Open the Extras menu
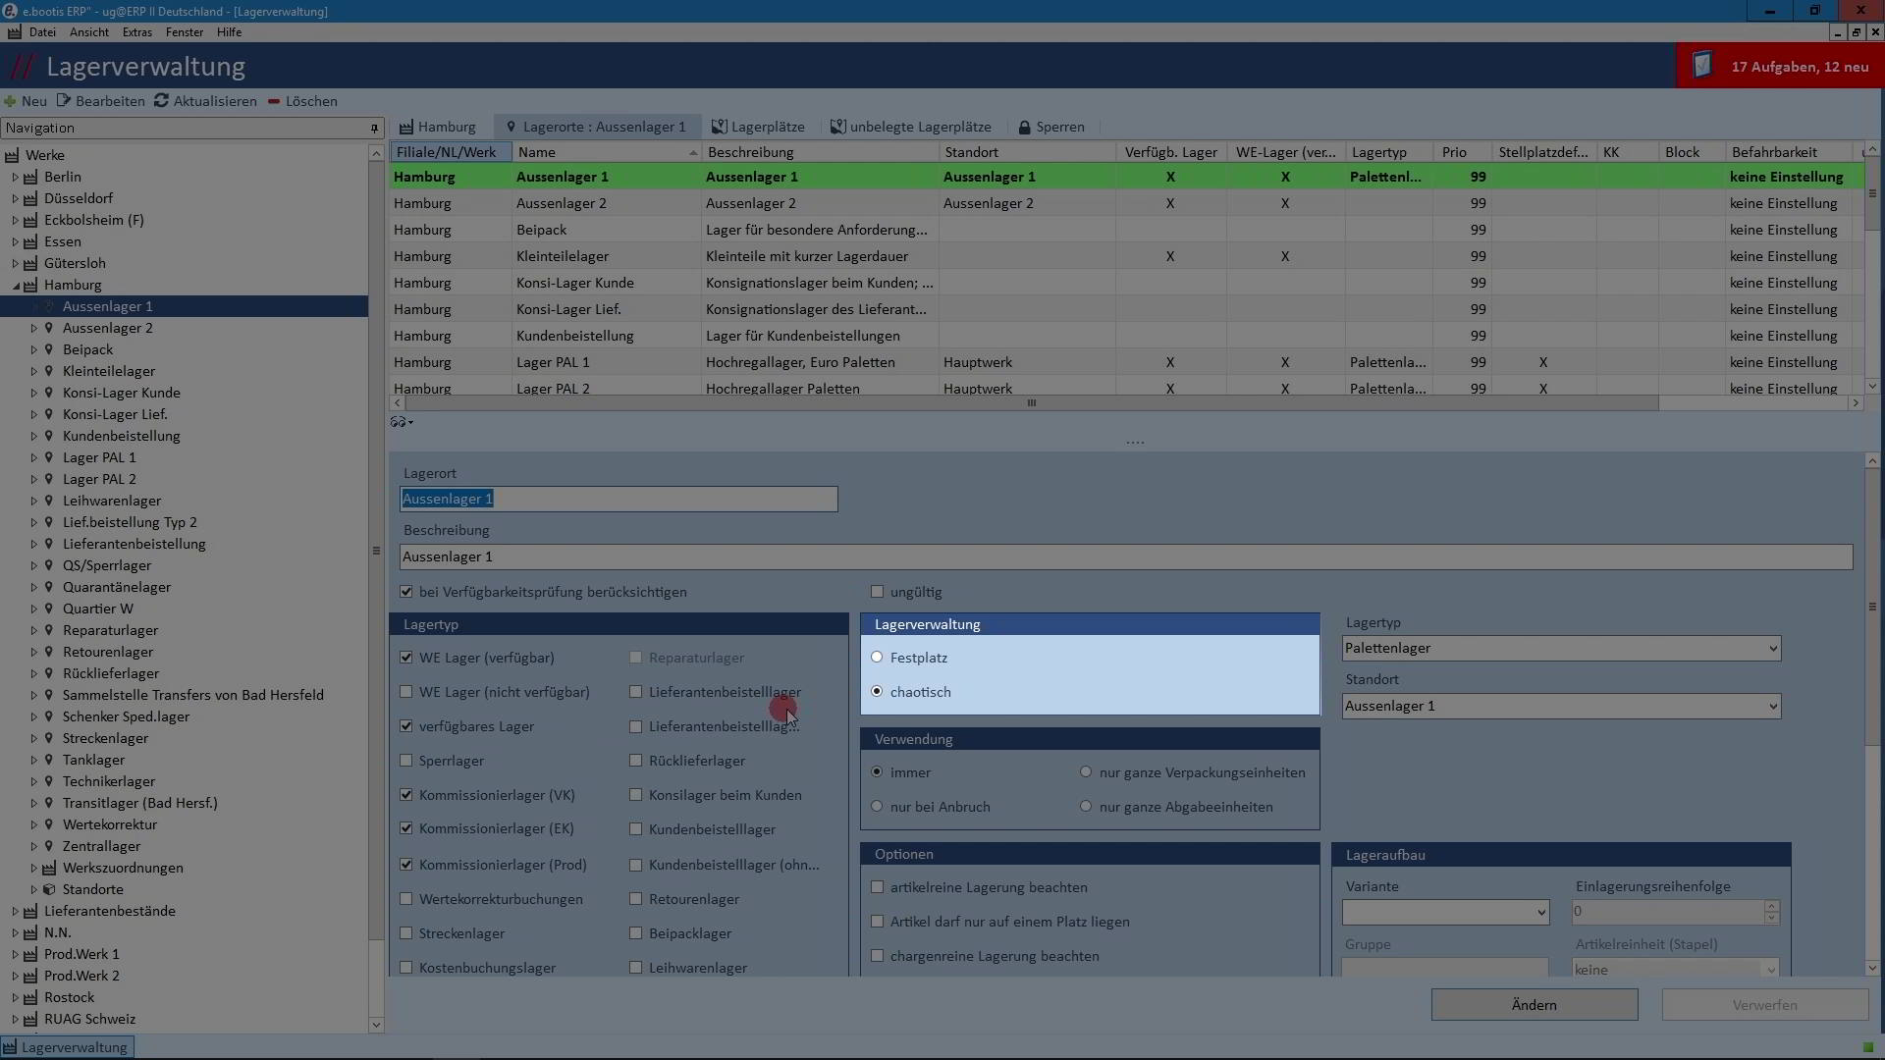This screenshot has height=1060, width=1885. 136,32
